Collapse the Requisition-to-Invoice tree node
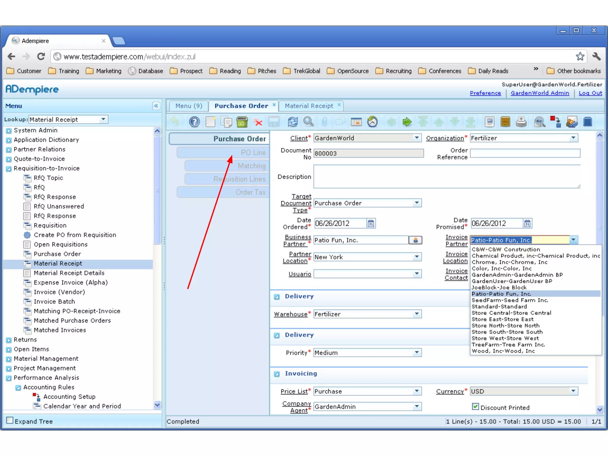Image resolution: width=608 pixels, height=456 pixels. click(9, 169)
